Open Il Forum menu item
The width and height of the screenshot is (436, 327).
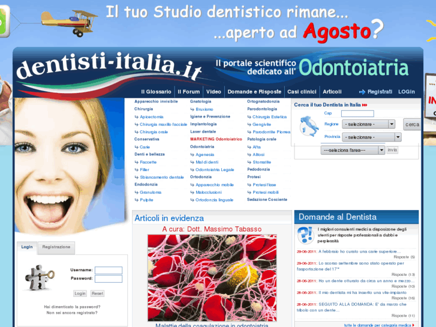188,92
